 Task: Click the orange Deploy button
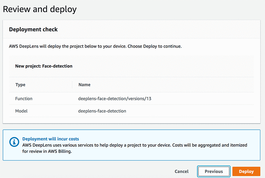[x=246, y=171]
